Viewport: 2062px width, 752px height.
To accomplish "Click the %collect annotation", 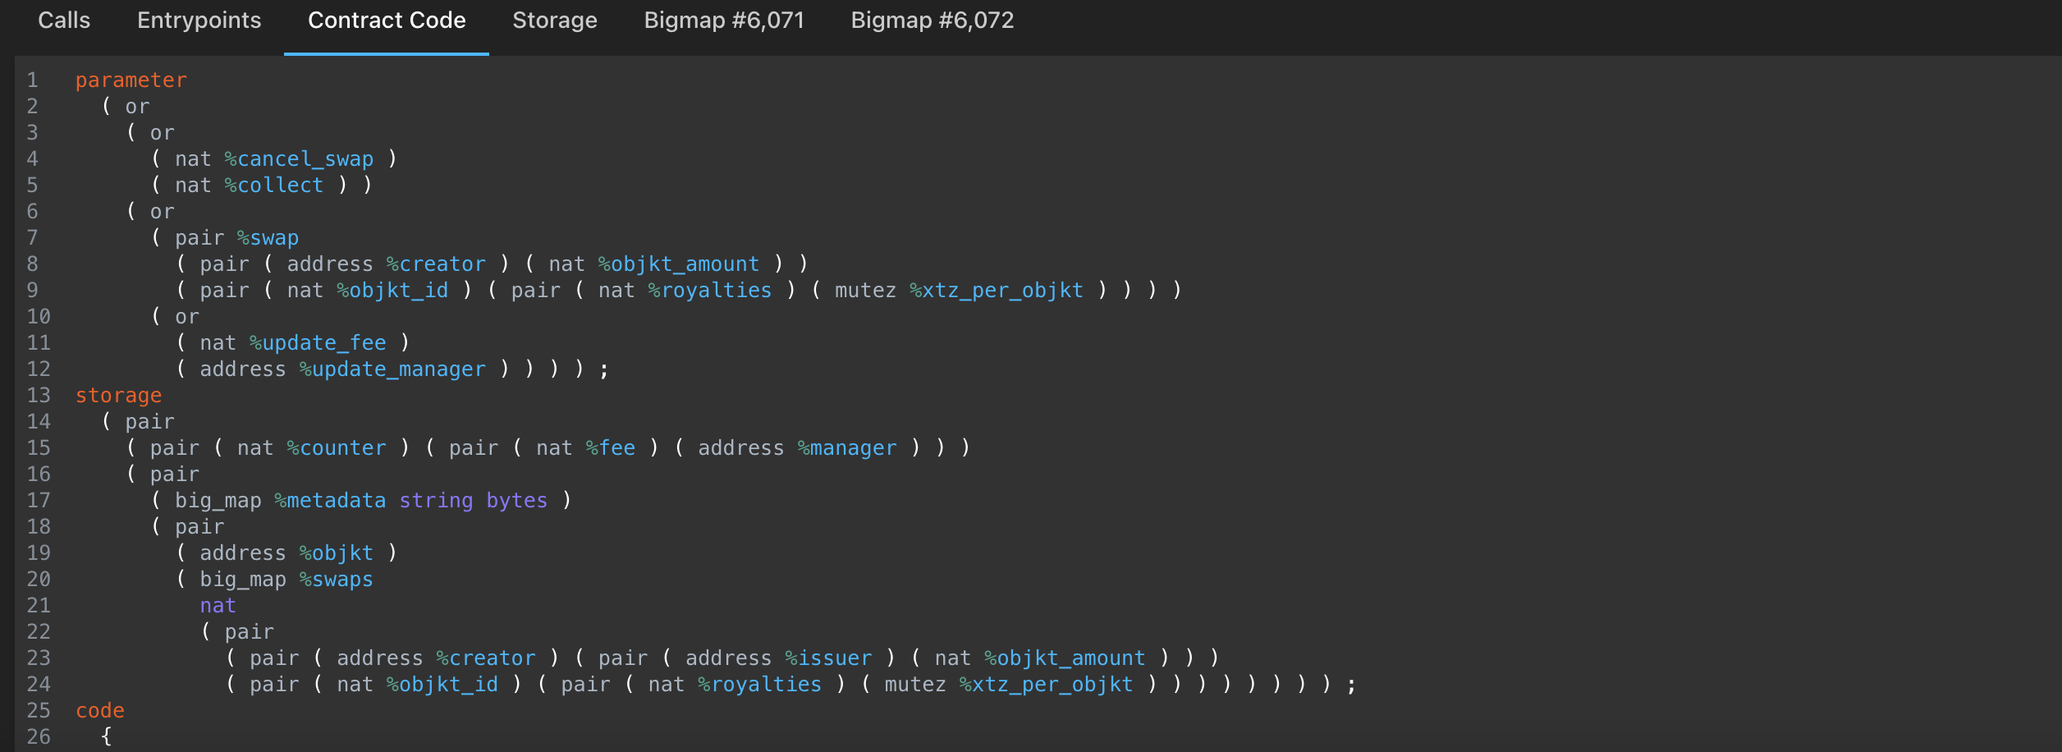I will point(274,186).
